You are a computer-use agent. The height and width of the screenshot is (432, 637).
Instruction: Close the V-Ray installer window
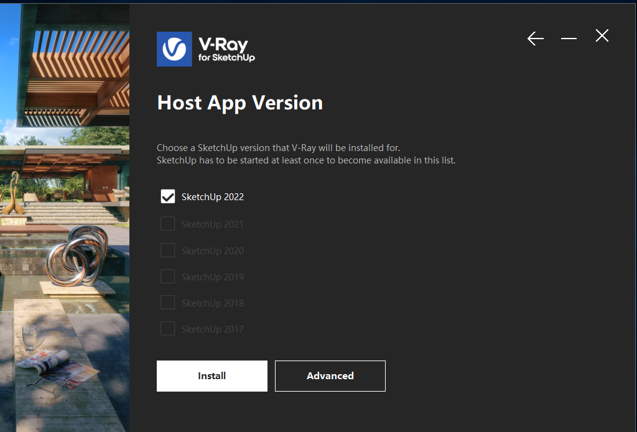pyautogui.click(x=602, y=35)
